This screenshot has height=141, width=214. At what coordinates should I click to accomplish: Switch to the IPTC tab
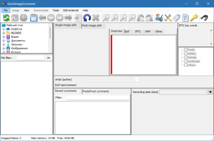(138, 31)
